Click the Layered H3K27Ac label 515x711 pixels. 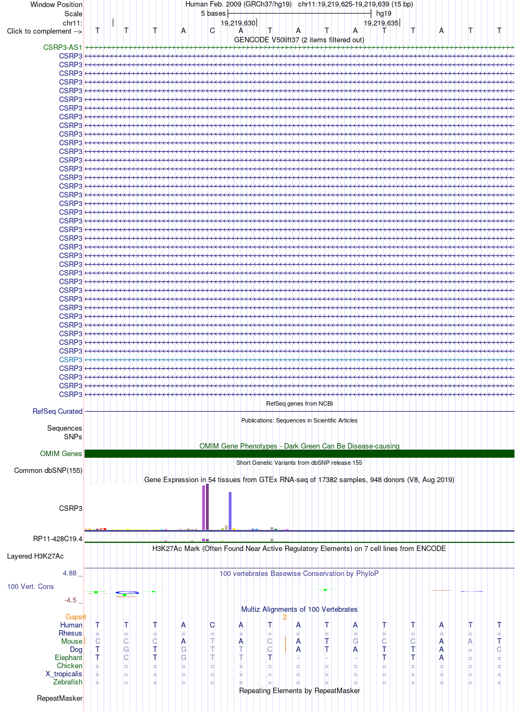click(35, 556)
